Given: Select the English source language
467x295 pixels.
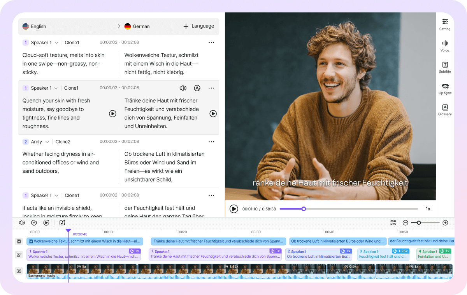Looking at the screenshot, I should coord(39,26).
